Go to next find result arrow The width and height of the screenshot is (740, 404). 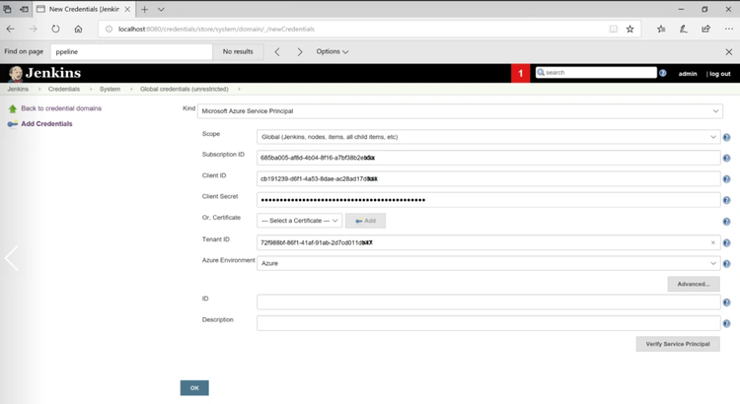[x=300, y=52]
